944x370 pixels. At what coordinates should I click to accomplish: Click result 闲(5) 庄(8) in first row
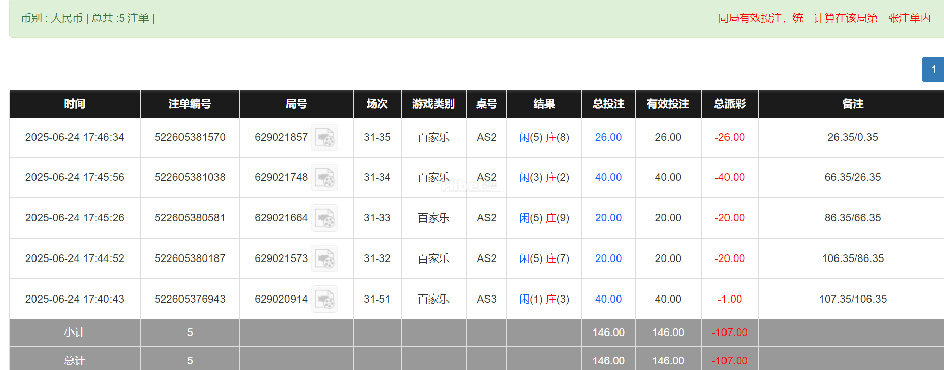pos(544,137)
